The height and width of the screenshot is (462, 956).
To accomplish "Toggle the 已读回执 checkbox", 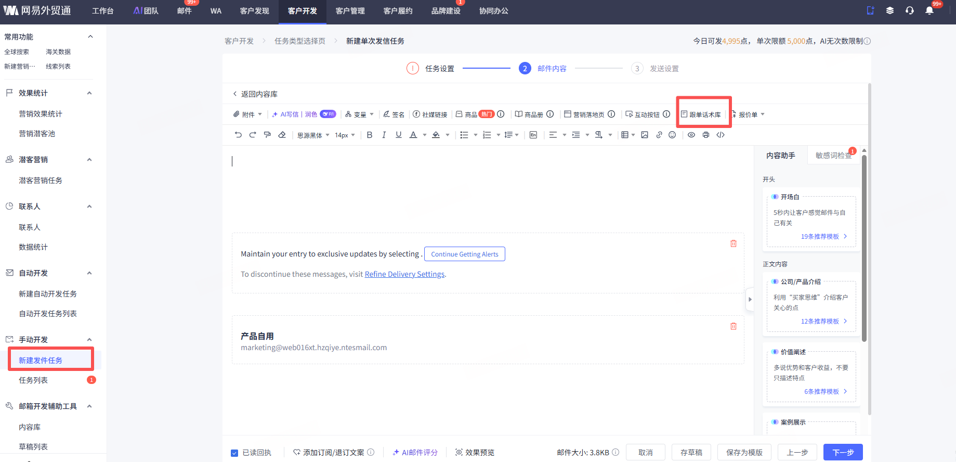I will point(234,453).
